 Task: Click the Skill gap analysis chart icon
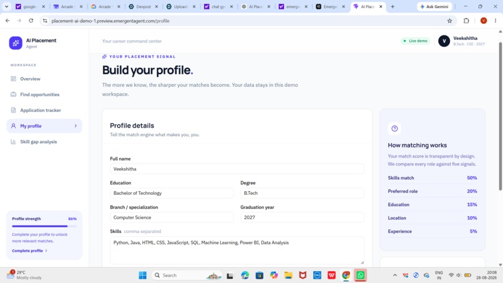tap(14, 142)
